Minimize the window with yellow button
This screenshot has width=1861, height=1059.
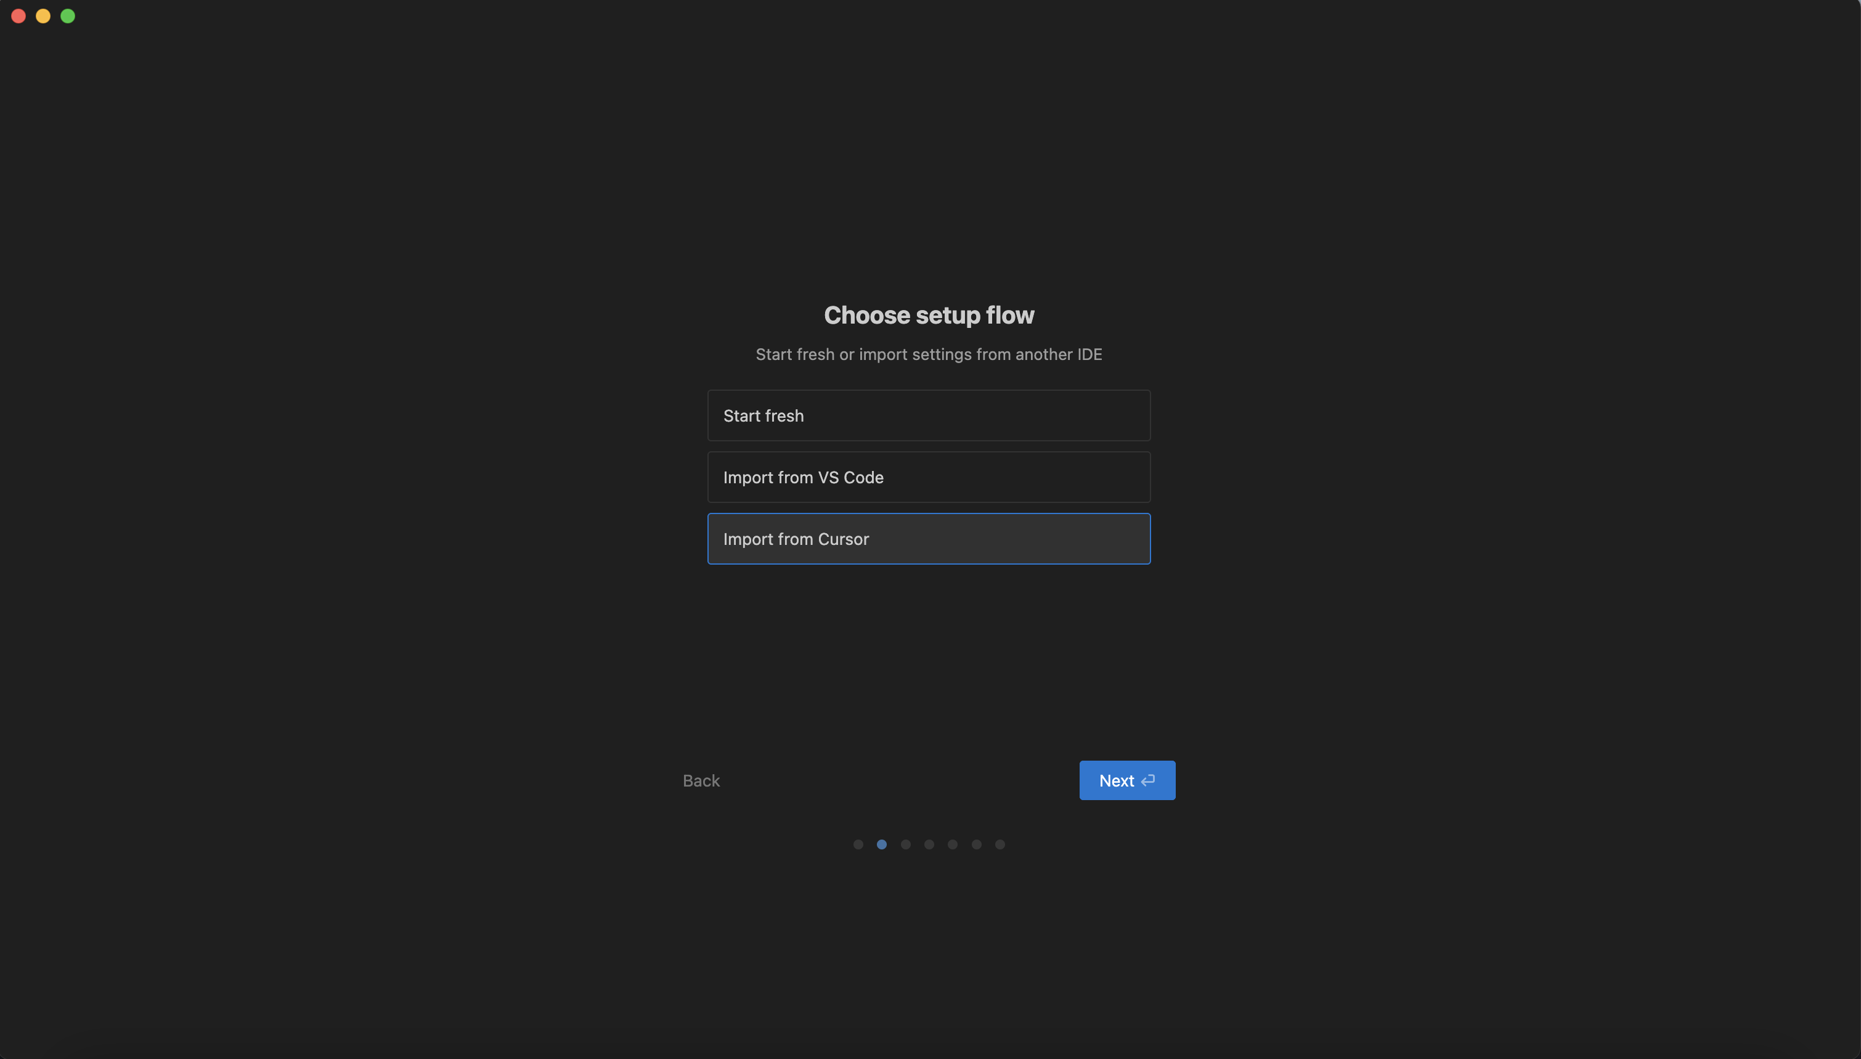coord(43,16)
